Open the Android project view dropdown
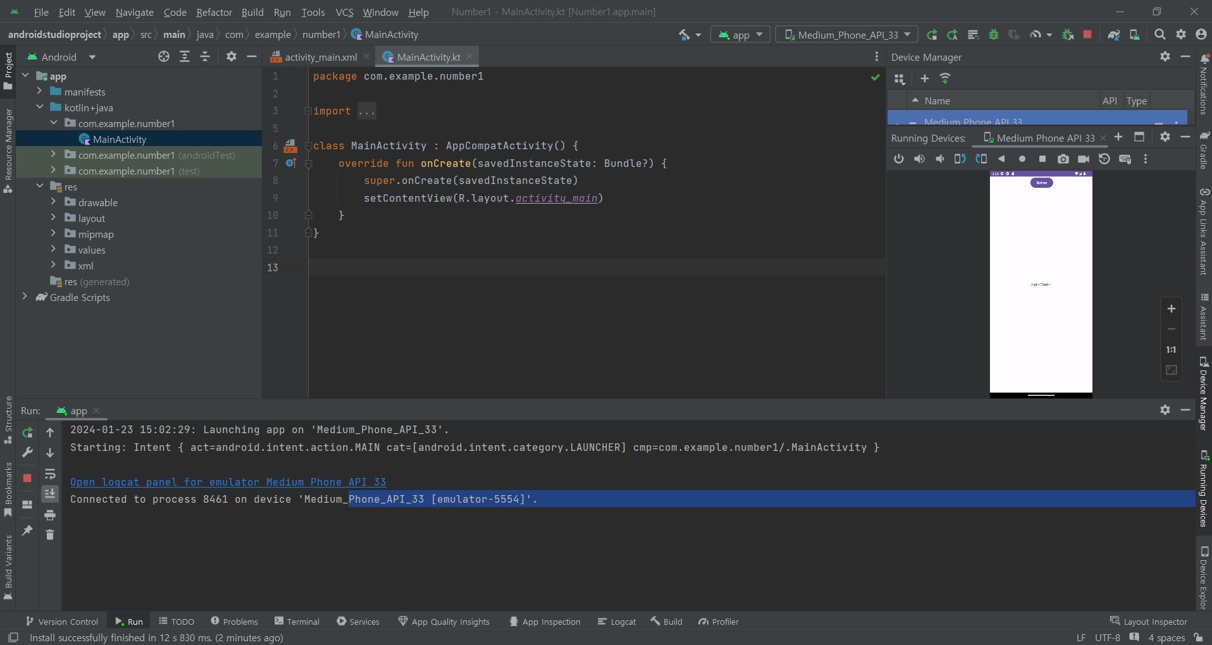This screenshot has height=645, width=1212. (61, 57)
